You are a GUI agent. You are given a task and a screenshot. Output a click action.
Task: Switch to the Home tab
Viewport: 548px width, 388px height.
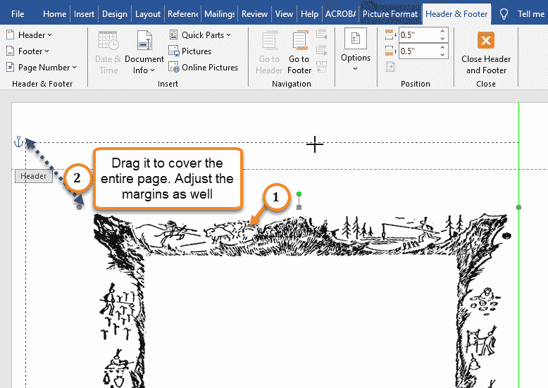(x=54, y=14)
